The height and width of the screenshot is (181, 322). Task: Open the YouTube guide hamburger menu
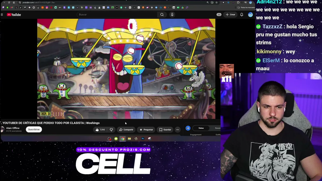pos(2,15)
